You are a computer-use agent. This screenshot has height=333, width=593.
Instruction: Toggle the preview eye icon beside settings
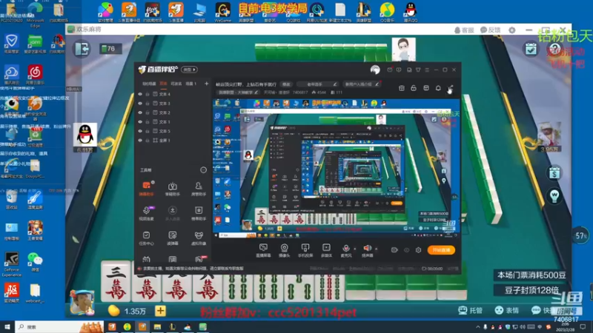click(406, 250)
